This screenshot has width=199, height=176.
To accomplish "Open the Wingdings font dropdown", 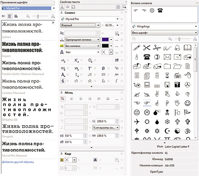I will click(x=196, y=27).
